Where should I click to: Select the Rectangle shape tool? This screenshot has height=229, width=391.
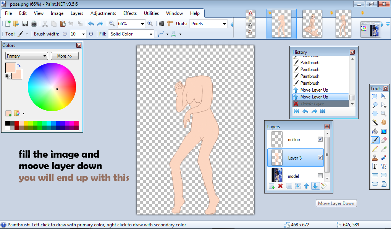[x=375, y=175]
